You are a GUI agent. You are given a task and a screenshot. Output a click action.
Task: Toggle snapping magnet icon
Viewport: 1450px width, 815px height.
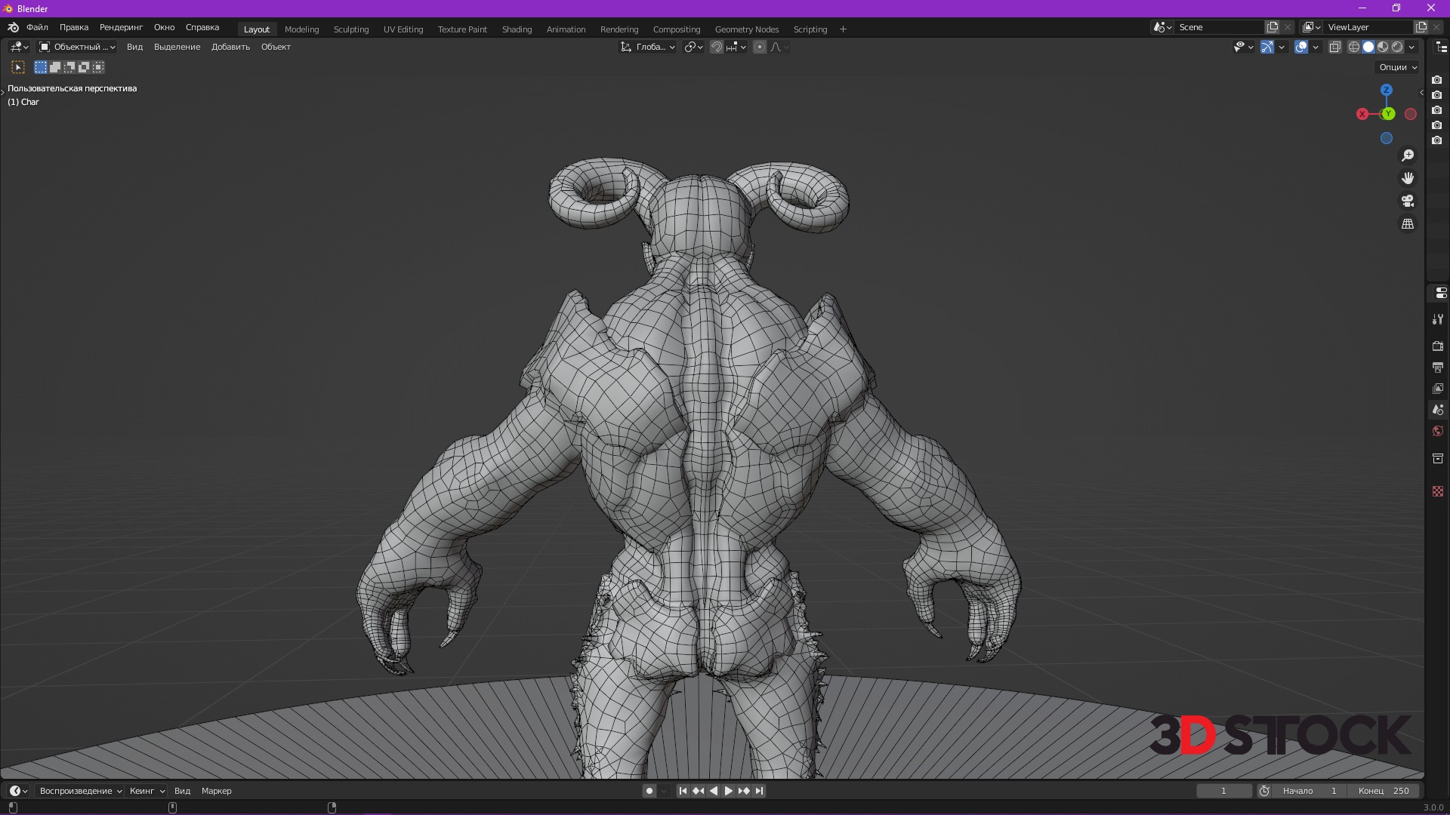point(717,47)
